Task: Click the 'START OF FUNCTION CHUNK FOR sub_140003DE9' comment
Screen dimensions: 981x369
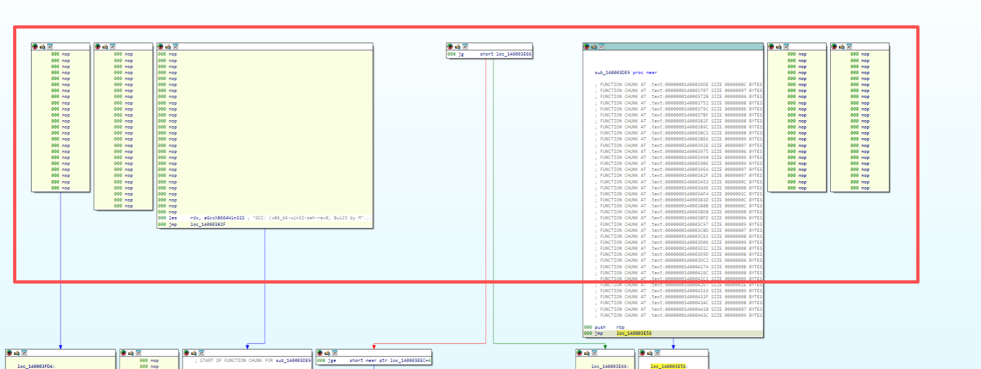Action: [x=253, y=360]
